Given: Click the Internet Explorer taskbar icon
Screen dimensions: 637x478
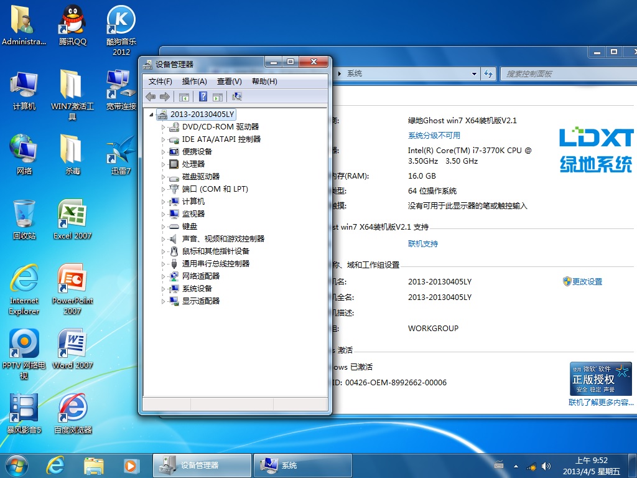Looking at the screenshot, I should pos(55,466).
